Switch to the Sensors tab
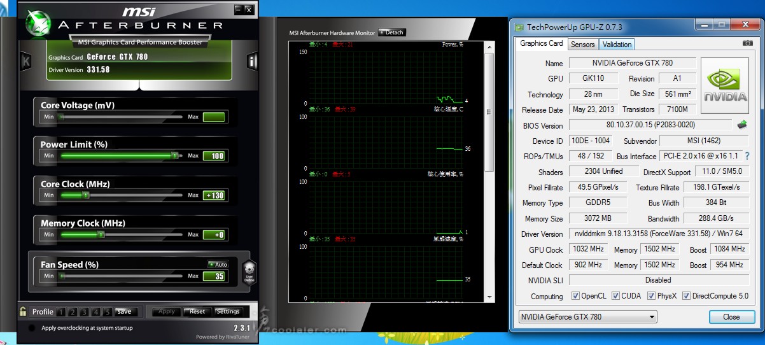The width and height of the screenshot is (765, 345). [x=582, y=45]
